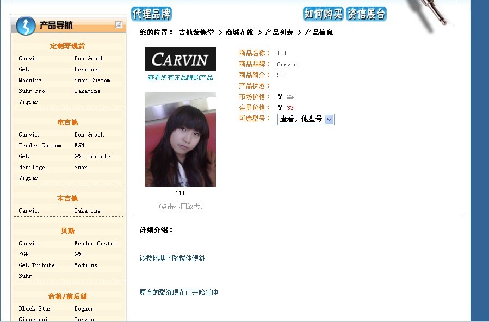The width and height of the screenshot is (489, 322).
Task: Enlarge the product photo thumbnail
Action: pyautogui.click(x=180, y=139)
